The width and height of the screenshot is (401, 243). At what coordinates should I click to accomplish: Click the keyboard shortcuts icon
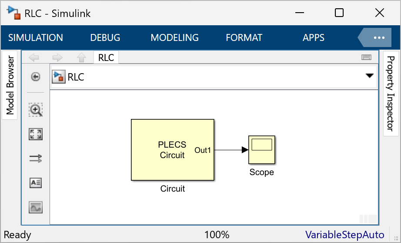point(366,57)
